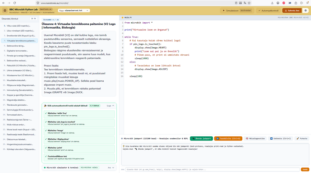Image resolution: width=311 pixels, height=173 pixels.
Task: Click the 'Märksõna while True' test result
Action: coord(79,114)
